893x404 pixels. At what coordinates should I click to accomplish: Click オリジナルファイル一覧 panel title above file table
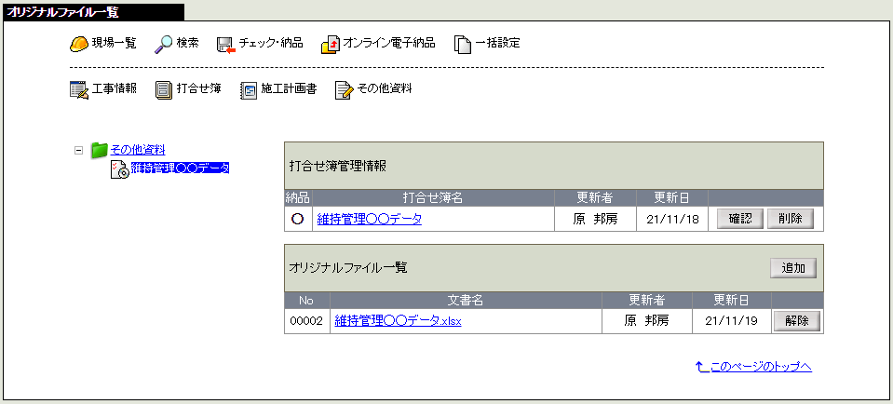point(348,268)
